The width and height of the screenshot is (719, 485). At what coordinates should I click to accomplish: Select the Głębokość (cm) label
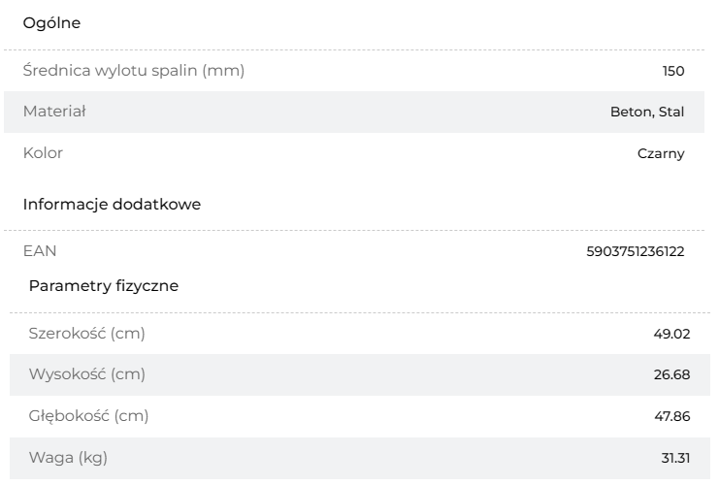click(x=88, y=416)
